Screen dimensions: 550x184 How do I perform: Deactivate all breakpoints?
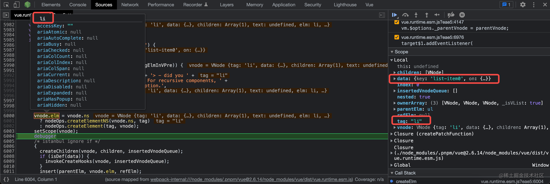click(451, 15)
